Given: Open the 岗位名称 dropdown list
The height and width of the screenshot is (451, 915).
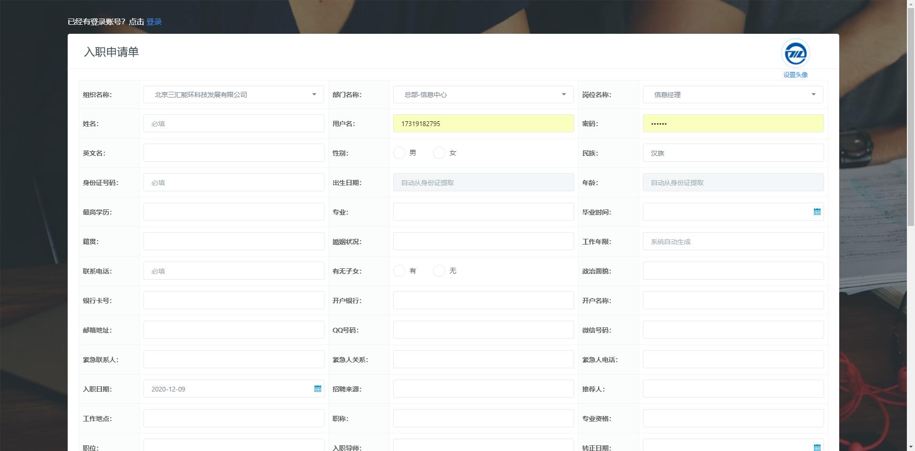Looking at the screenshot, I should [x=733, y=95].
